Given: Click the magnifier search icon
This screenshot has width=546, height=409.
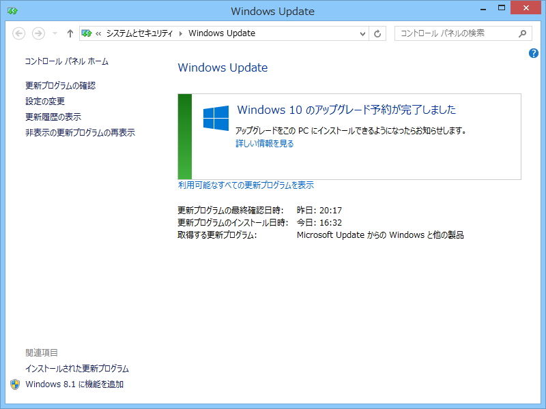Looking at the screenshot, I should click(522, 33).
